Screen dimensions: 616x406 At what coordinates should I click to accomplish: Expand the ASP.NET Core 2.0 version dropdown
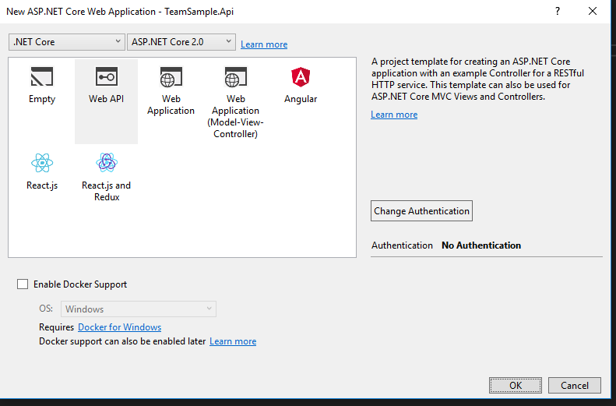coord(182,42)
